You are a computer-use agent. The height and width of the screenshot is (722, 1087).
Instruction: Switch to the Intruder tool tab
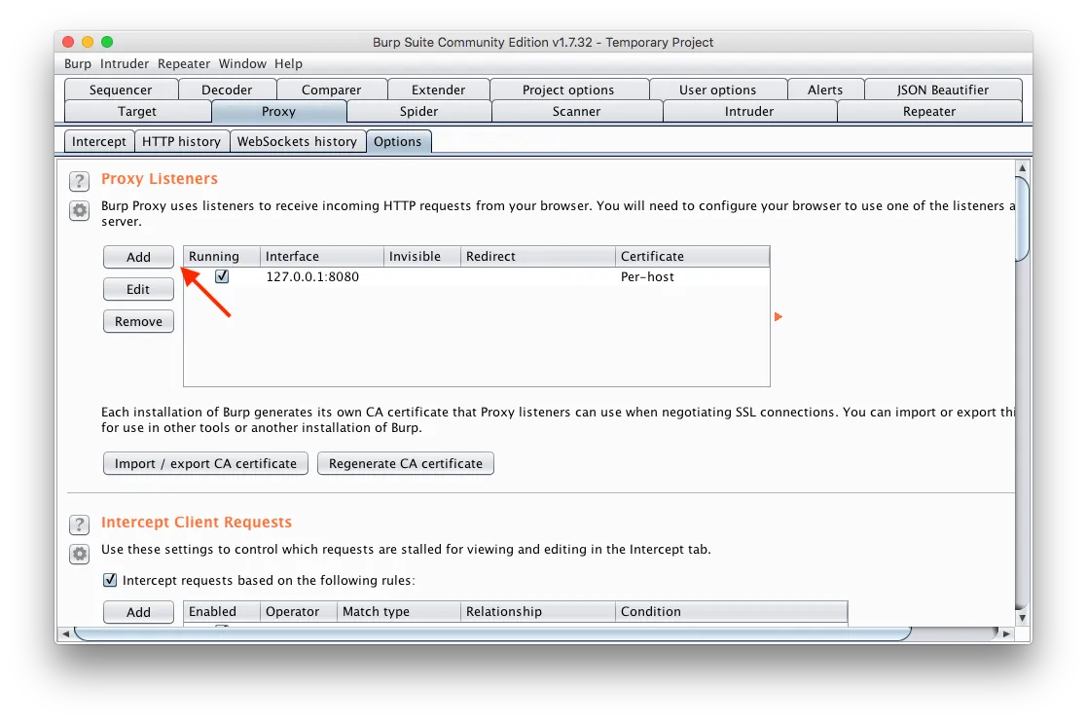[748, 112]
